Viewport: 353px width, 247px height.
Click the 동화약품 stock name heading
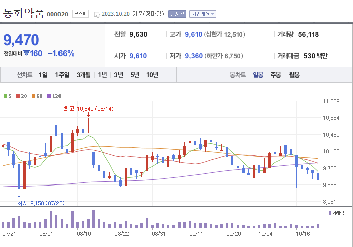click(x=23, y=13)
